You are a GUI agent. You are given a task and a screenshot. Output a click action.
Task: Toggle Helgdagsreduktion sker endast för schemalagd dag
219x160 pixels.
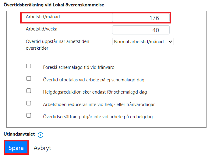coord(29,91)
